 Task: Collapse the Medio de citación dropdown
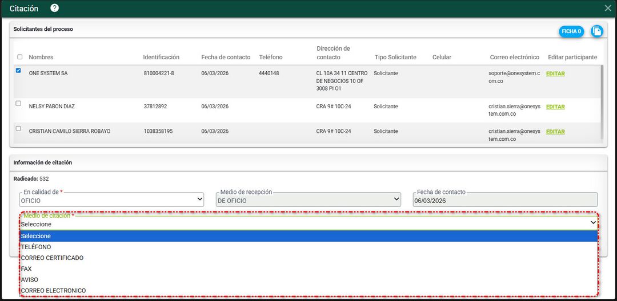pos(308,223)
